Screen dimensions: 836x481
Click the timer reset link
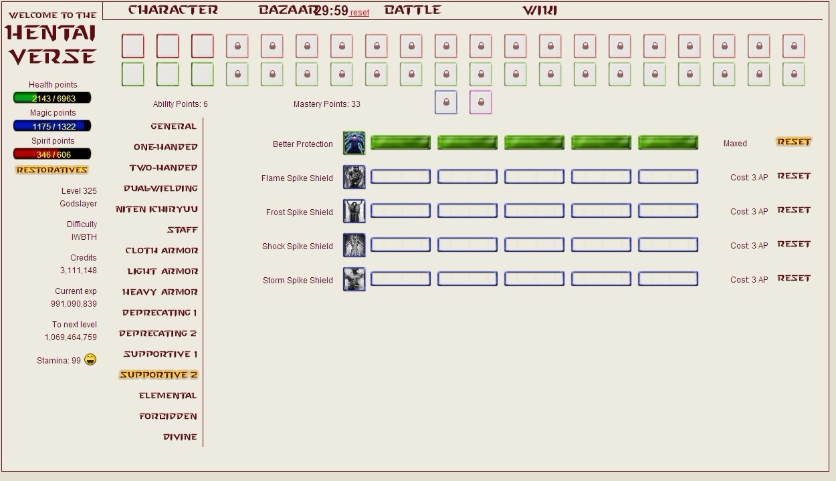(359, 13)
